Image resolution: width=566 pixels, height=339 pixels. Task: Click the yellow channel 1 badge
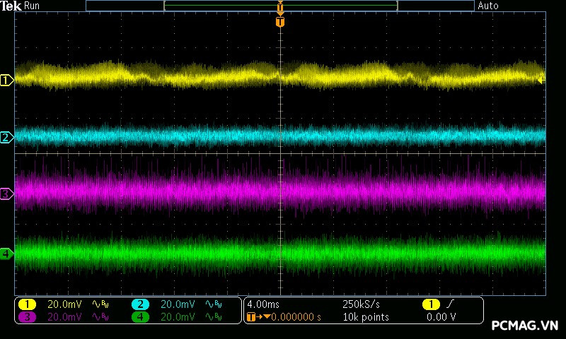27,304
